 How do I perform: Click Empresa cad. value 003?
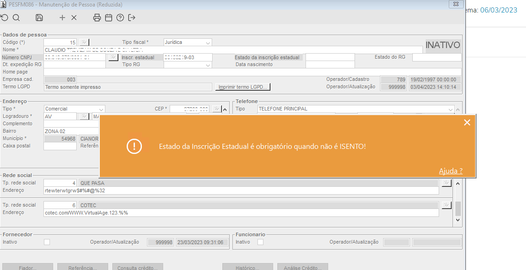tap(60, 80)
